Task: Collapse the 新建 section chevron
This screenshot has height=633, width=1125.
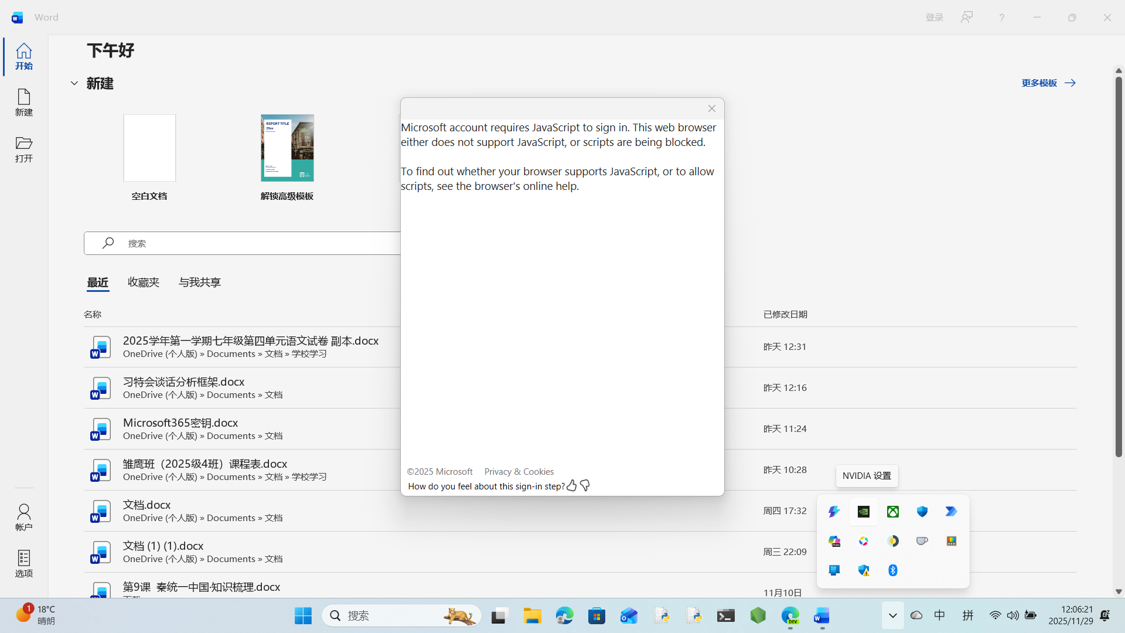Action: 74,83
